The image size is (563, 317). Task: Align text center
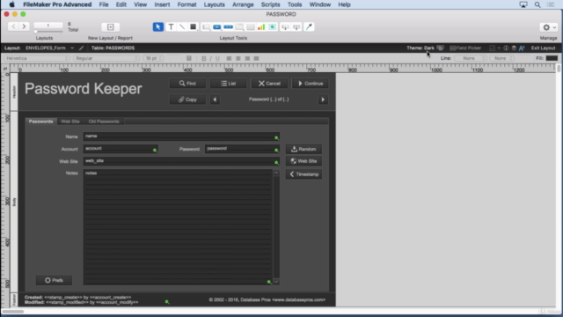tap(238, 58)
